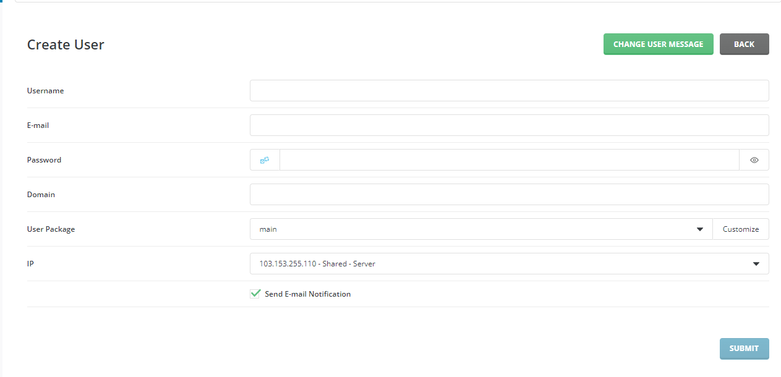The height and width of the screenshot is (377, 781).
Task: Uncheck the Send E-mail Notification checkbox
Action: coord(255,294)
